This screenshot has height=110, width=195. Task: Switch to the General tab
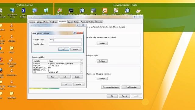click(32, 22)
